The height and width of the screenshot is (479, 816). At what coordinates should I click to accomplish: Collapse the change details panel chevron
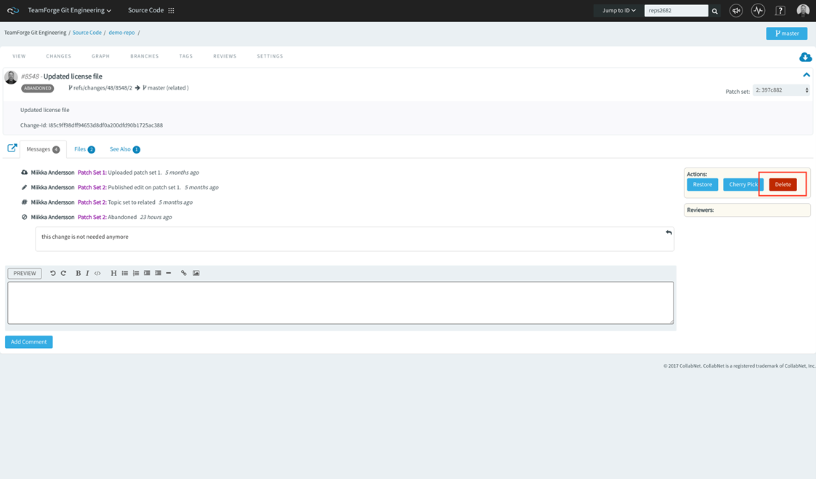(x=806, y=75)
